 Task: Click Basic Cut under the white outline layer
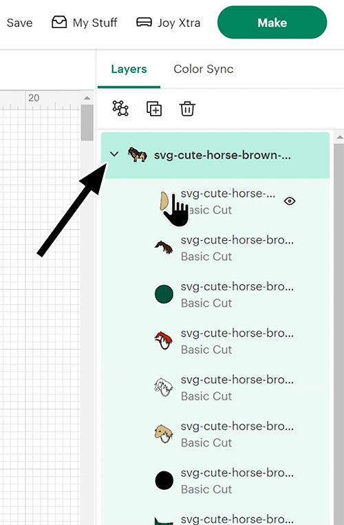coord(206,396)
